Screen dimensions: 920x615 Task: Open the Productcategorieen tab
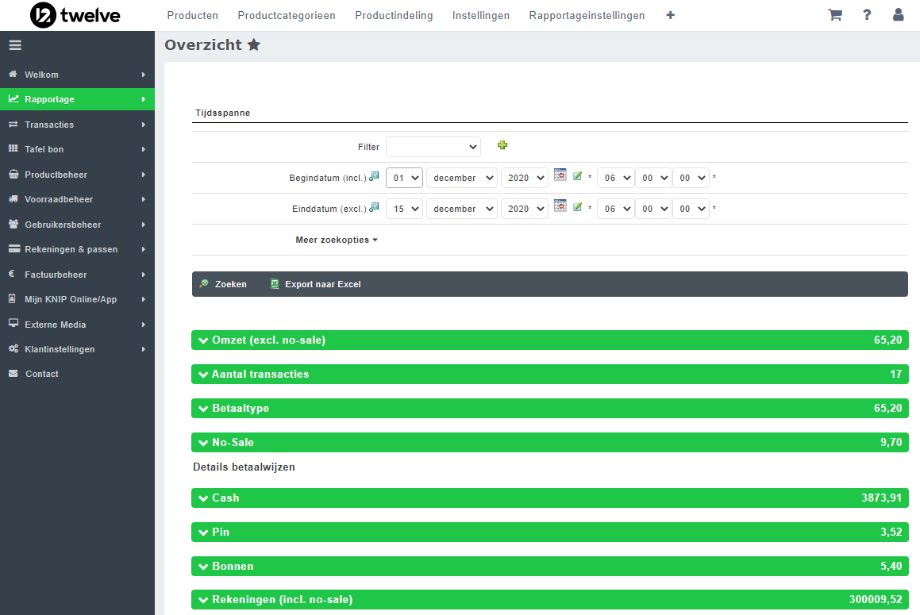[x=287, y=15]
